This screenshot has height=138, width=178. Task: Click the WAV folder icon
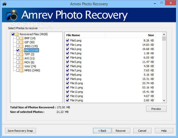click(21, 66)
